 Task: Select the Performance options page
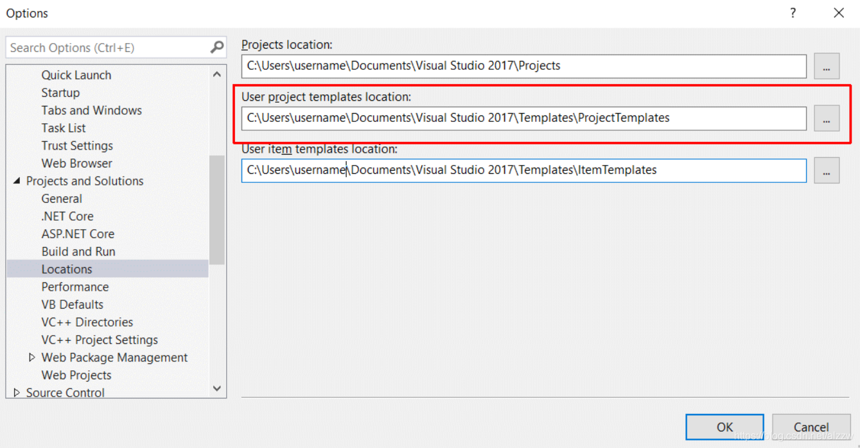75,287
